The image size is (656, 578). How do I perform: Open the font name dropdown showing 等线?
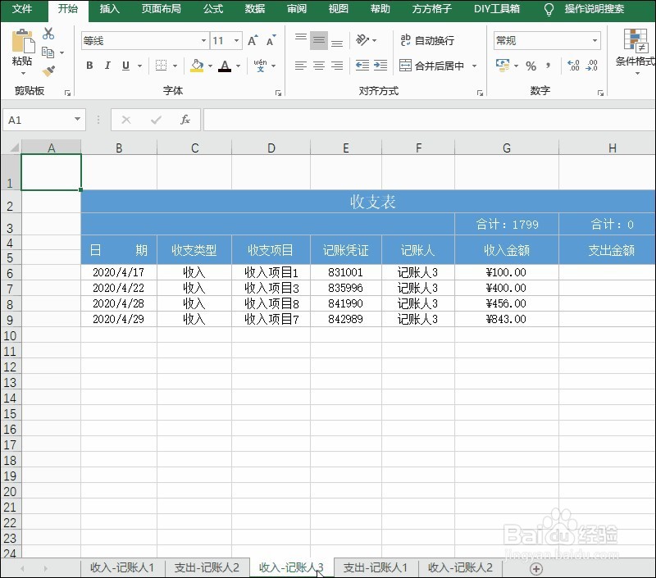pyautogui.click(x=203, y=39)
